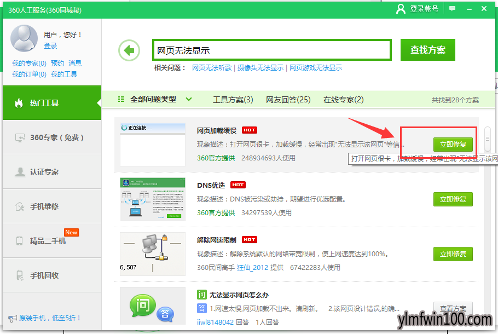Open 手机维修 sidebar item

[52, 206]
